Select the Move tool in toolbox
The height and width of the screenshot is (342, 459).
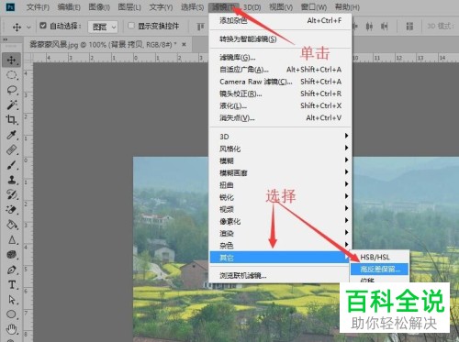pos(11,60)
